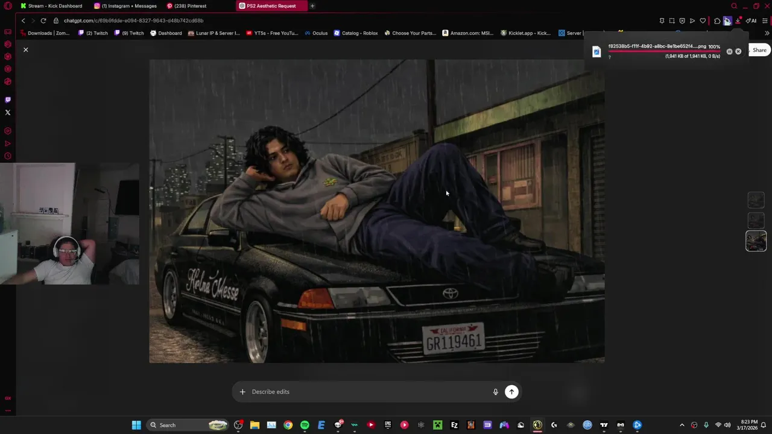Open the Catalog - Roblox bookmark
The width and height of the screenshot is (772, 434).
356,33
